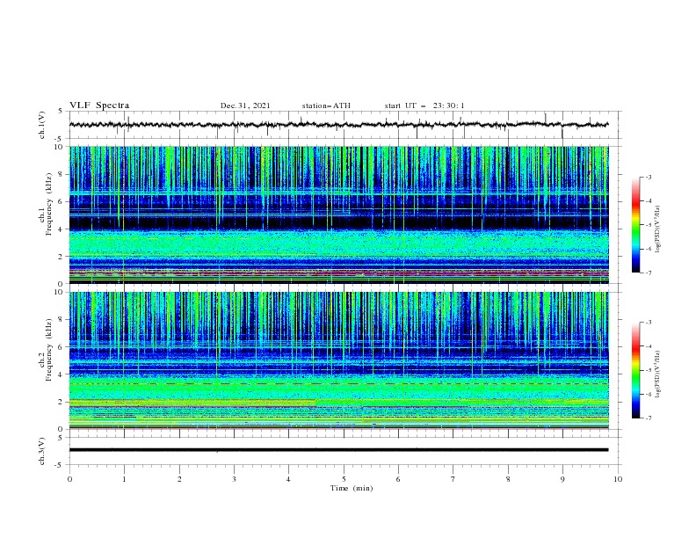Click the ch.1 spectrogram 4 kHz dark band
The image size is (696, 538).
pyautogui.click(x=338, y=222)
